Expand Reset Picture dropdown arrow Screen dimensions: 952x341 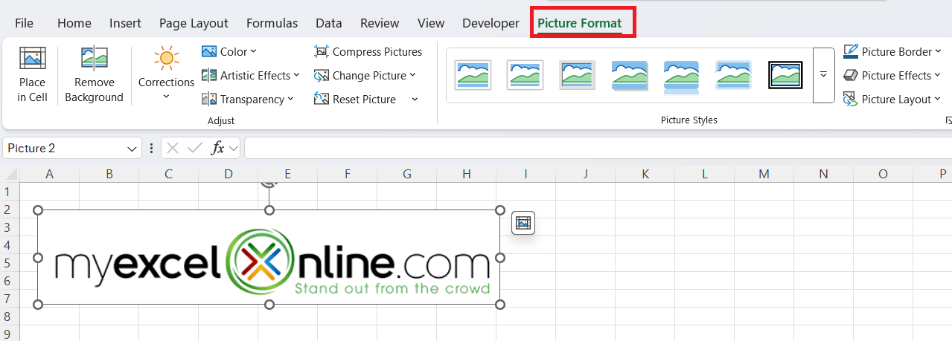point(415,100)
